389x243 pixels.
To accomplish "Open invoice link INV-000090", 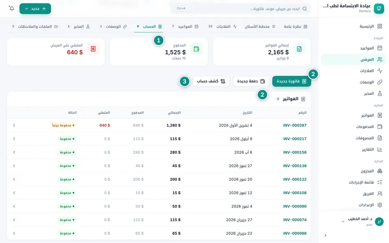I will [295, 206].
